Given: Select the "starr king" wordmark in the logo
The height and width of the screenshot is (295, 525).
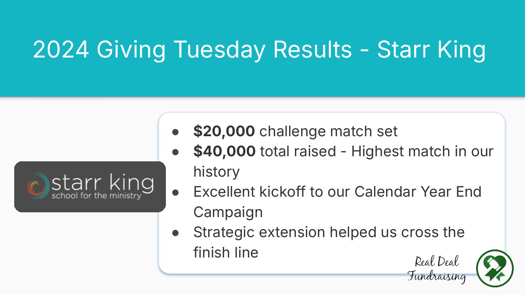Looking at the screenshot, I should tap(102, 183).
